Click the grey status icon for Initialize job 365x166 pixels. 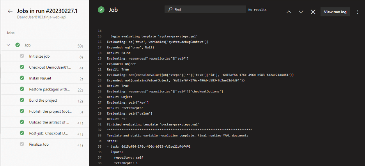(22, 56)
